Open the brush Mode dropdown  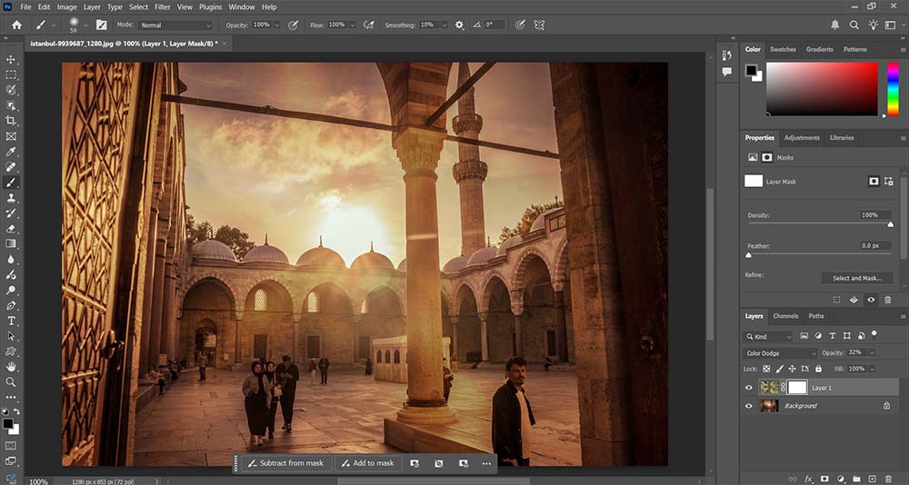[x=175, y=25]
